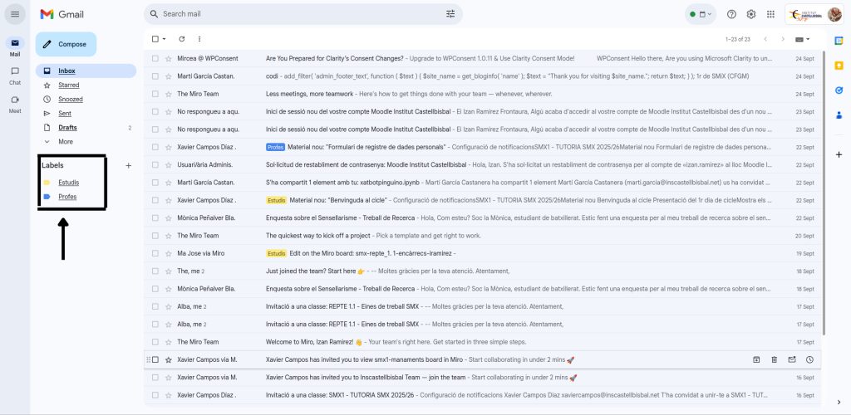Tick checkbox for Xavier Campos via M. Miro invitation
The height and width of the screenshot is (415, 851).
[x=155, y=359]
